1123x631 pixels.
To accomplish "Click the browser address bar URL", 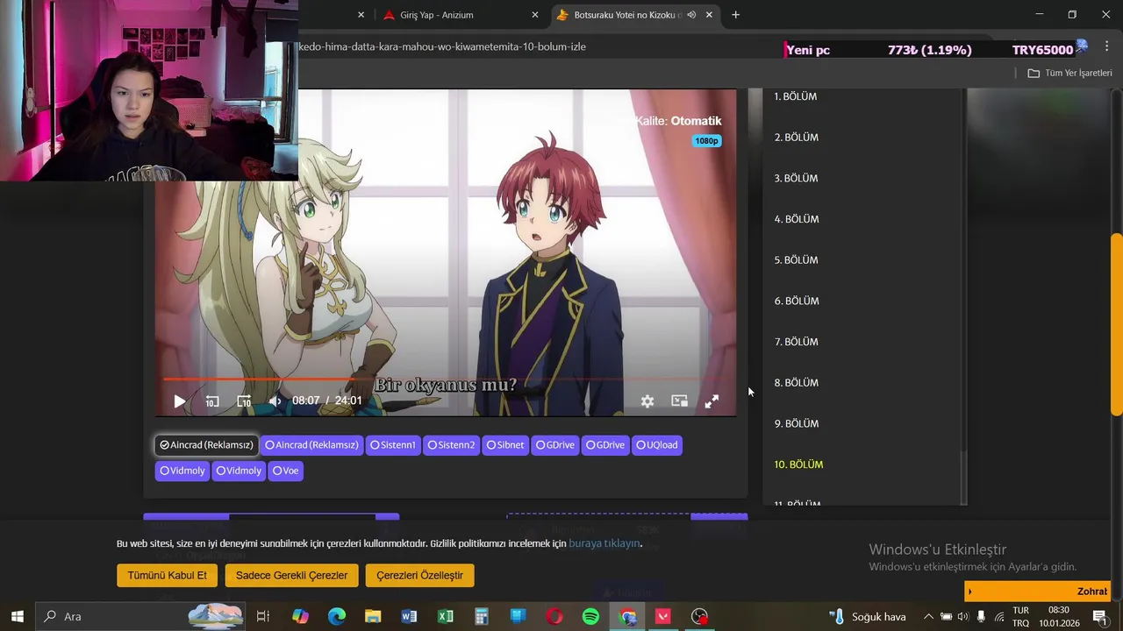I will click(x=442, y=46).
